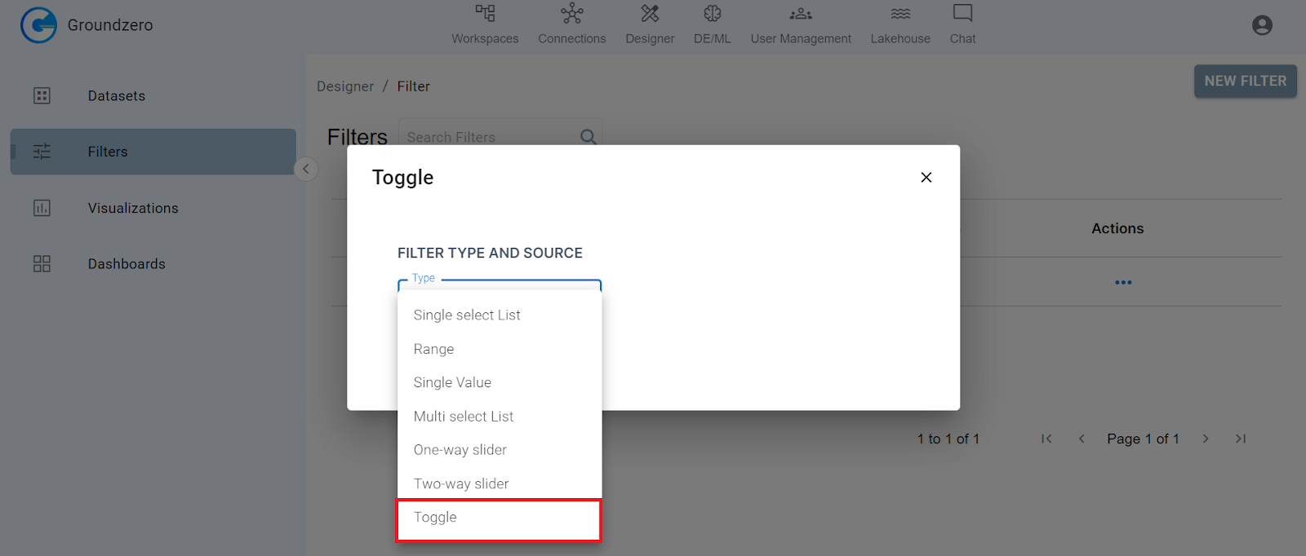1306x556 pixels.
Task: Click the Designer breadcrumb link
Action: 344,86
